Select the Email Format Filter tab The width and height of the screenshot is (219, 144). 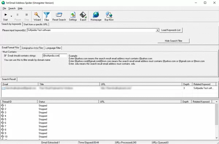click(x=11, y=48)
